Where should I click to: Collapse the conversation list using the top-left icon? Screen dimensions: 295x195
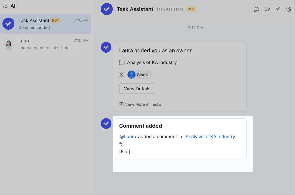click(x=5, y=6)
